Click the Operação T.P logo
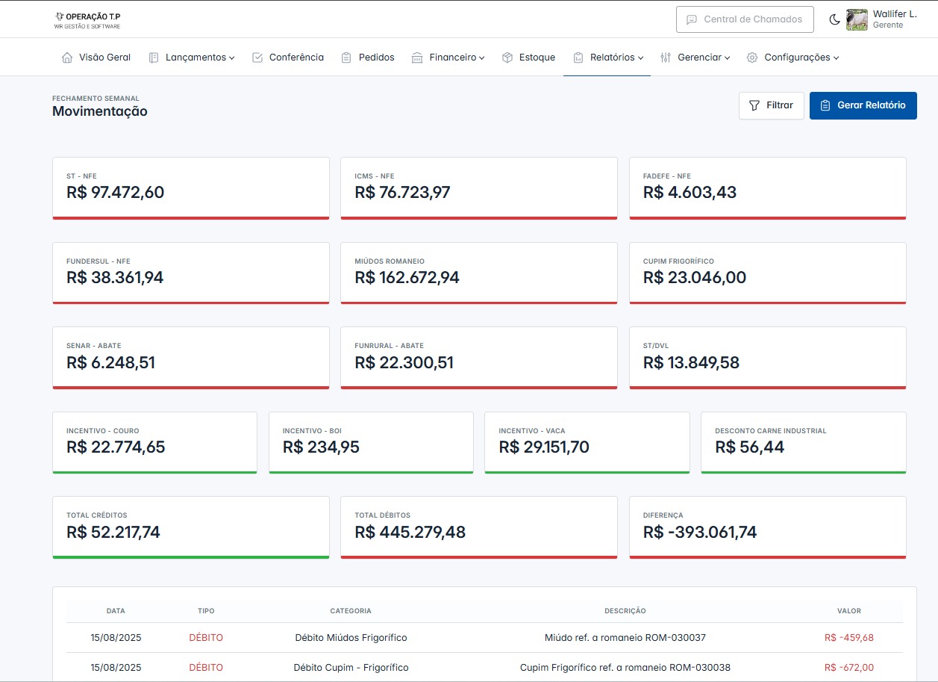 pos(87,20)
